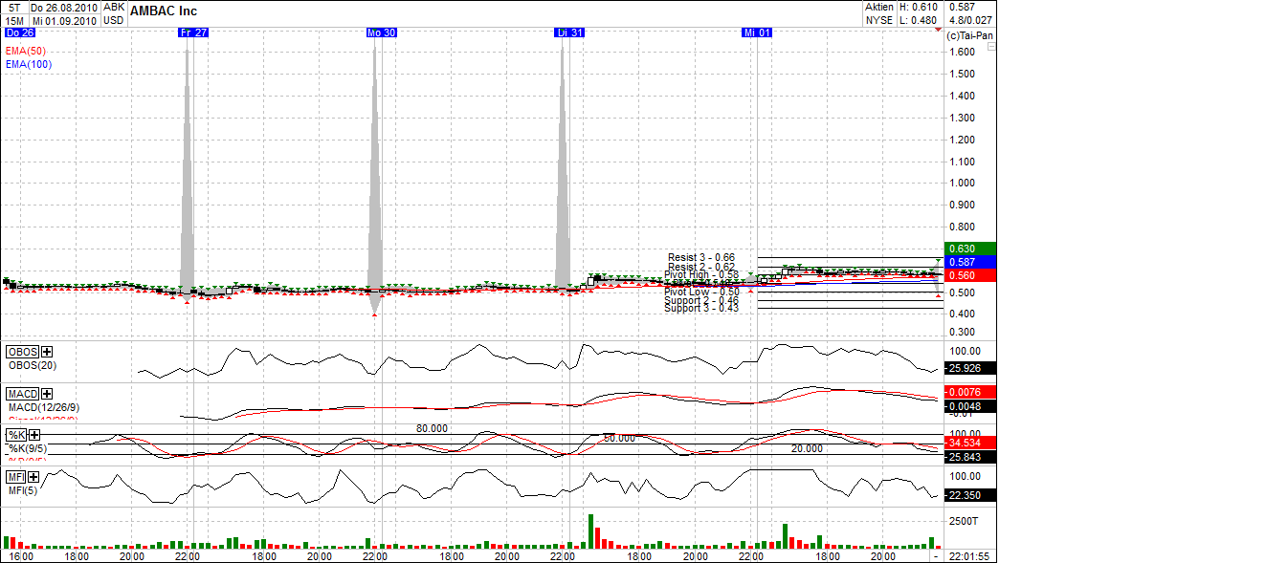
Task: Click the MFI(5) series label
Action: click(24, 490)
